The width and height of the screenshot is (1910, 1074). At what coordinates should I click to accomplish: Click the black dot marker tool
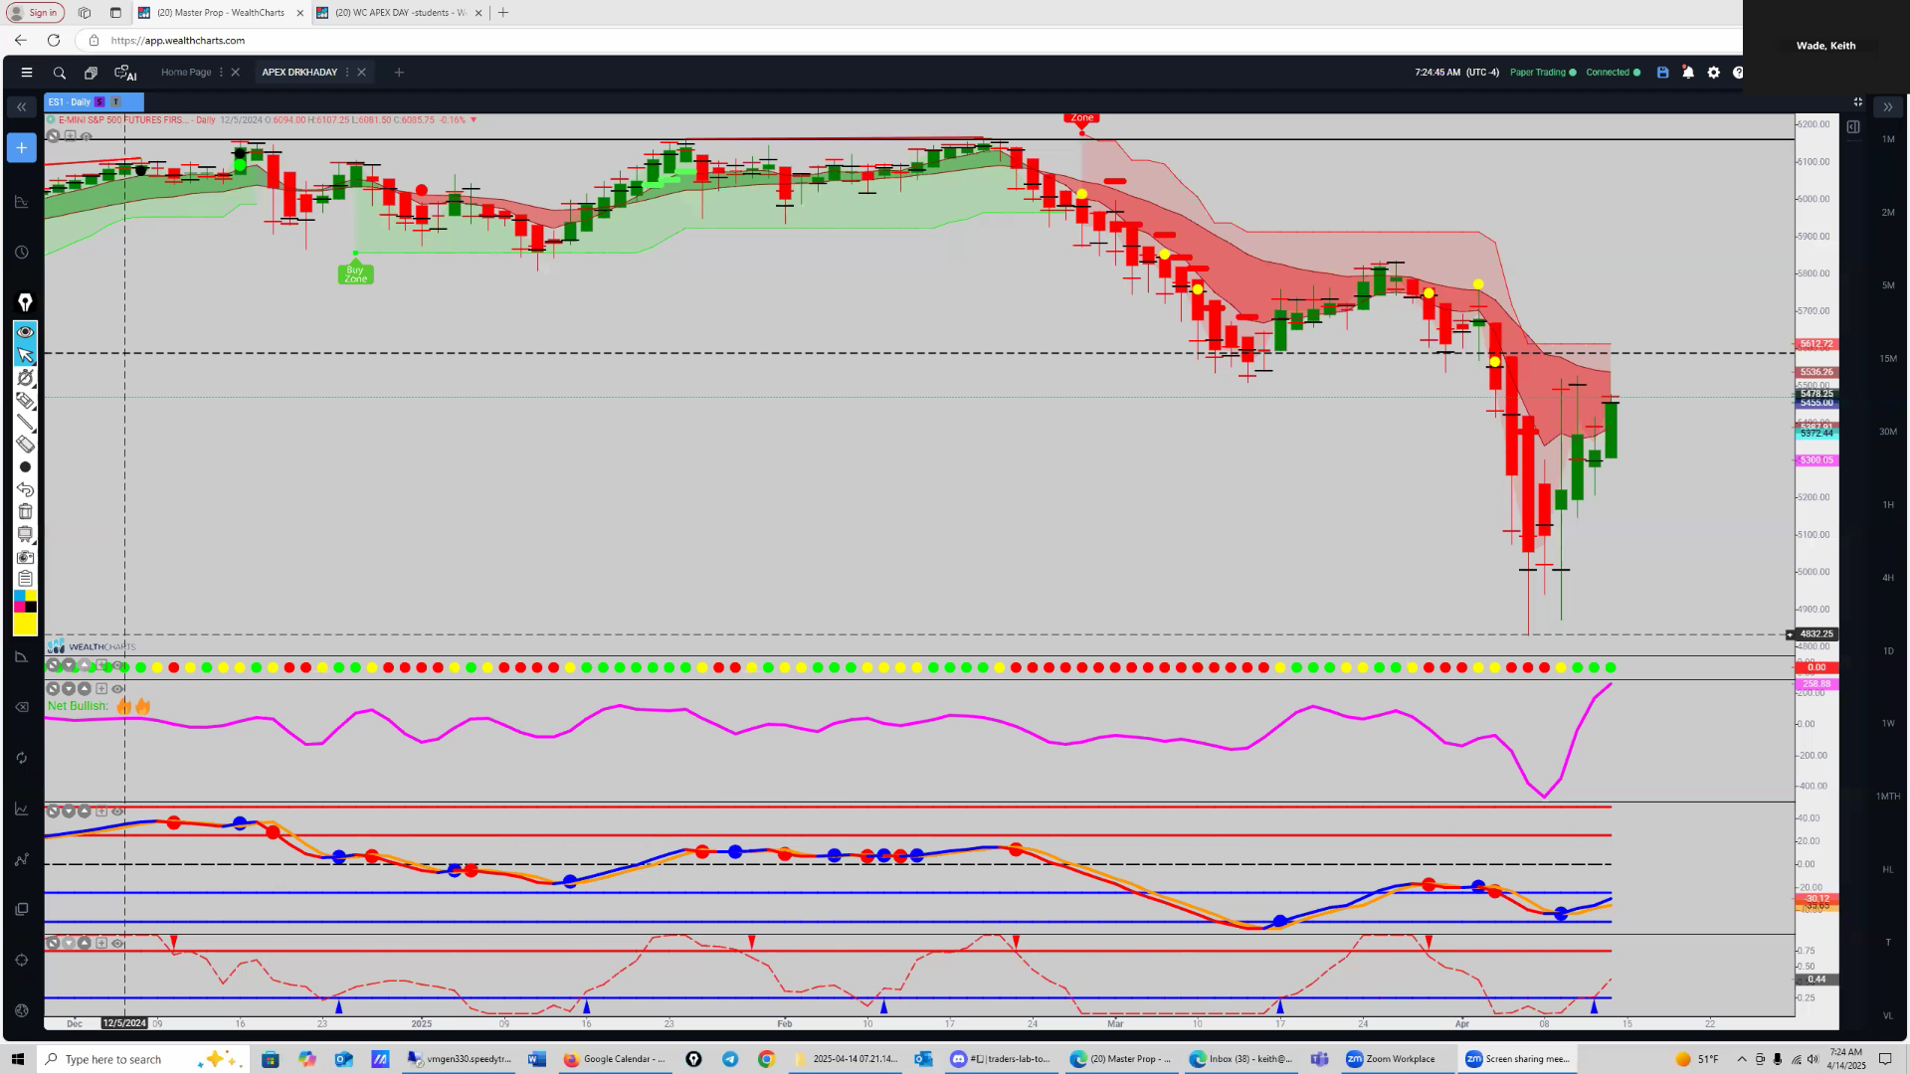tap(25, 467)
